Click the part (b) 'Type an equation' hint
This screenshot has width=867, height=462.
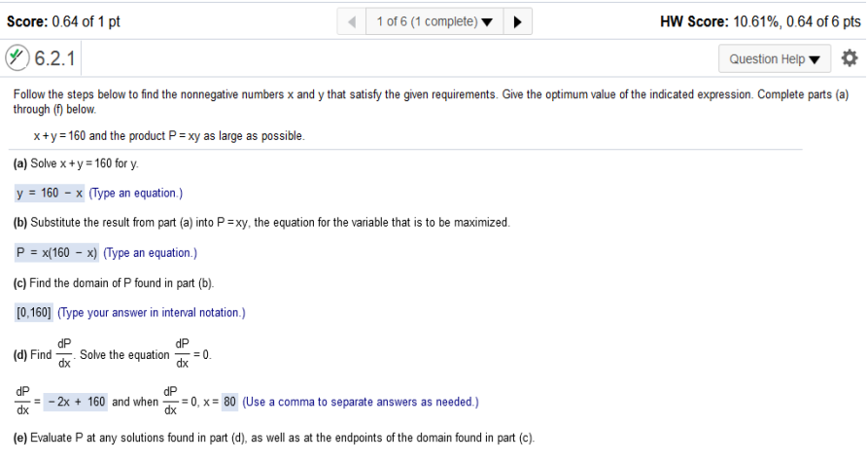point(150,253)
